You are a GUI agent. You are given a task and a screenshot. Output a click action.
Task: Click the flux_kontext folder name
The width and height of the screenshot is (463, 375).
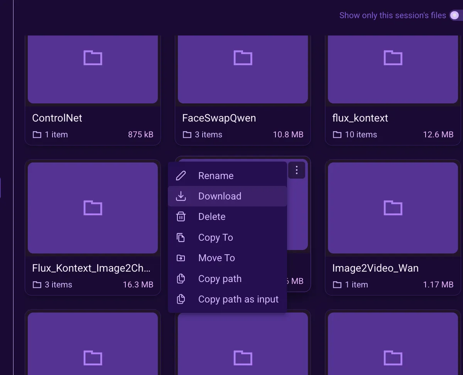pos(360,118)
